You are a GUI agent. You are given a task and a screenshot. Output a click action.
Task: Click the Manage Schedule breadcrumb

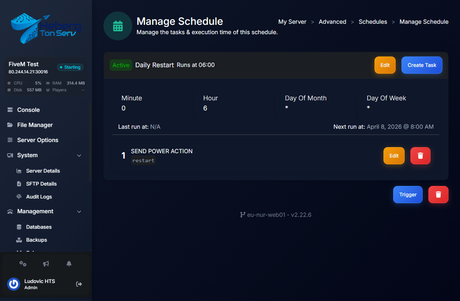click(424, 22)
